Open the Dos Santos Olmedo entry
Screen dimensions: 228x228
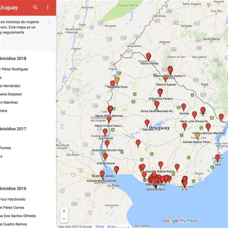[18, 216]
